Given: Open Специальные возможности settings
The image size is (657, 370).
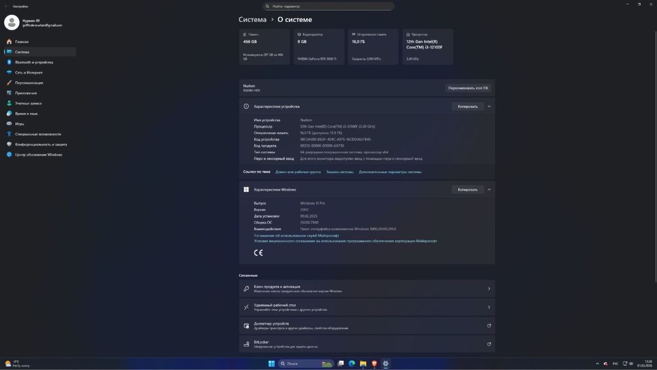Looking at the screenshot, I should pyautogui.click(x=40, y=134).
